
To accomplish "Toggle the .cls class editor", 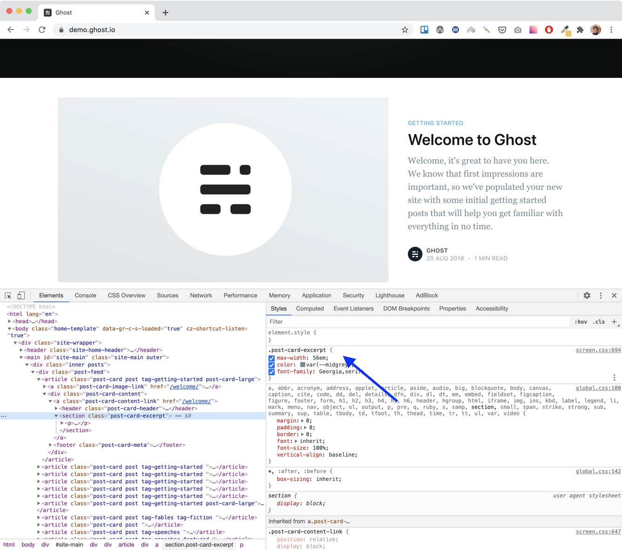I will pos(599,322).
